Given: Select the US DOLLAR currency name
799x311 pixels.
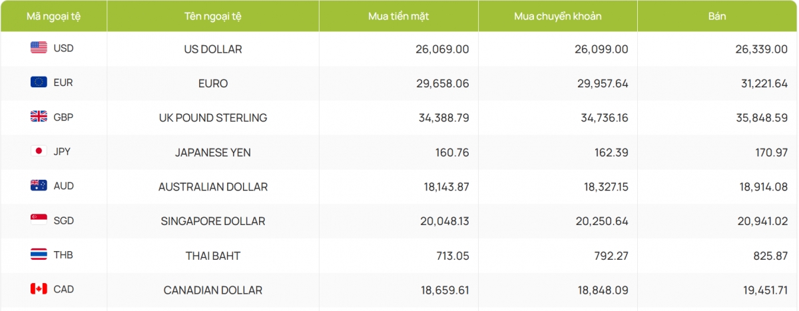Looking at the screenshot, I should 213,49.
